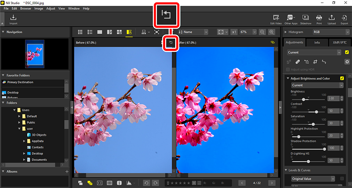Enable the Adjust using HDR checkbox
The height and width of the screenshot is (188, 352).
[288, 69]
